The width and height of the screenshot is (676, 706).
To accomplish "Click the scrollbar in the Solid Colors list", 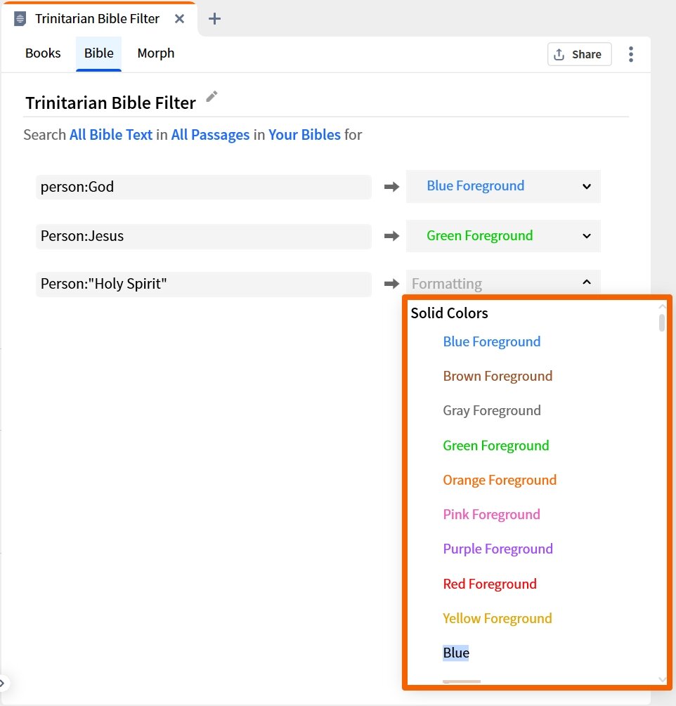I will (x=661, y=323).
